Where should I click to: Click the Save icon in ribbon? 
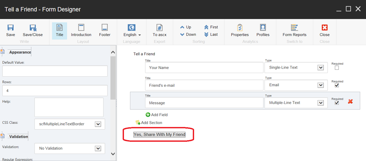tap(11, 28)
